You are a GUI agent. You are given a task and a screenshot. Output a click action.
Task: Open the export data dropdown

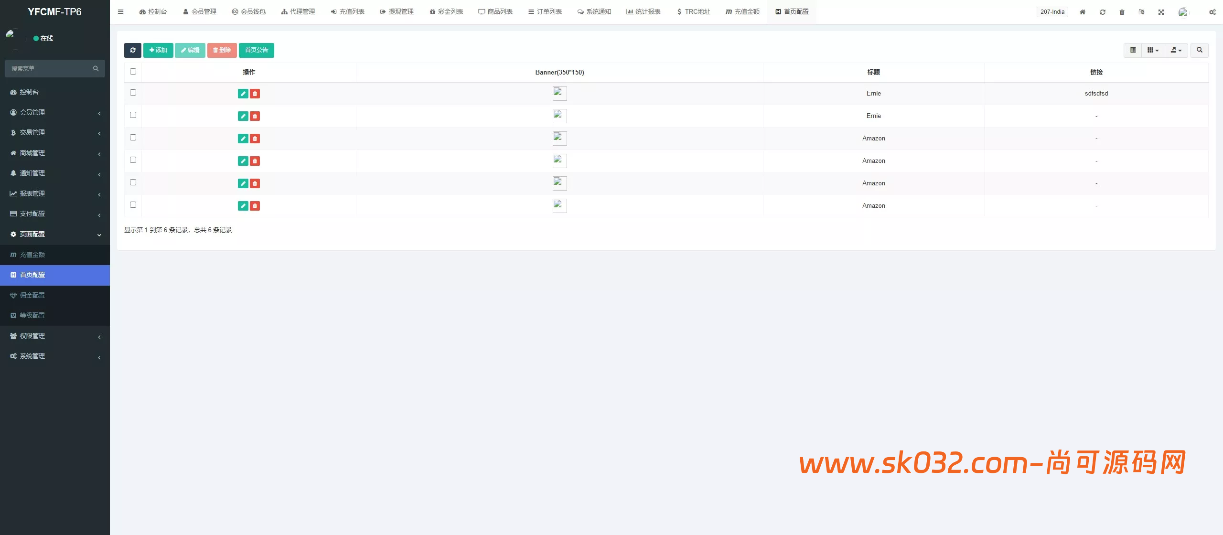pos(1176,50)
